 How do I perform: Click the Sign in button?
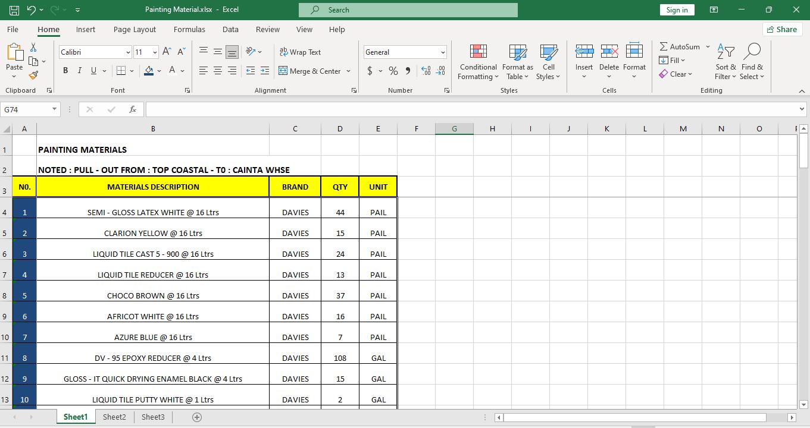pos(677,10)
